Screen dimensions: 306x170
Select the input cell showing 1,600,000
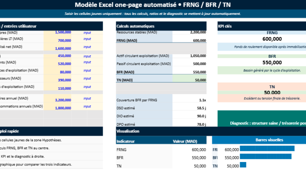tap(57, 47)
